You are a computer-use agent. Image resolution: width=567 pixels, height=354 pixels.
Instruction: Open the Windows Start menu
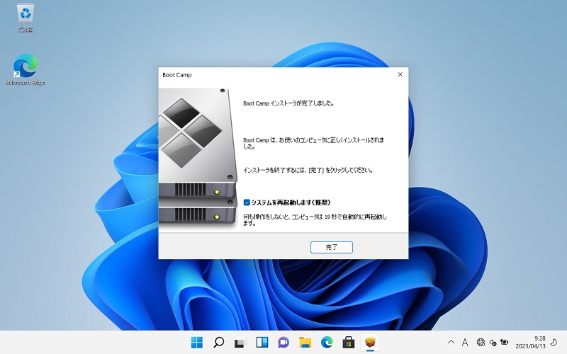(197, 342)
